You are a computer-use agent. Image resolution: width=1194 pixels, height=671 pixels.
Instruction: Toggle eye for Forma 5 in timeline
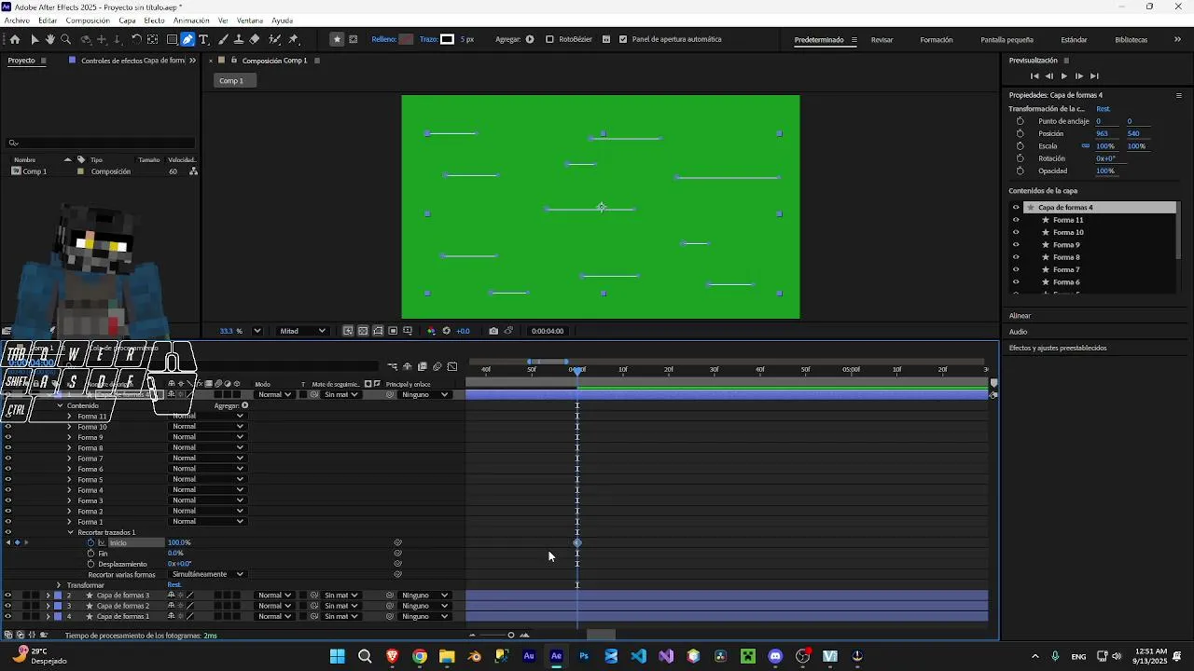[8, 479]
